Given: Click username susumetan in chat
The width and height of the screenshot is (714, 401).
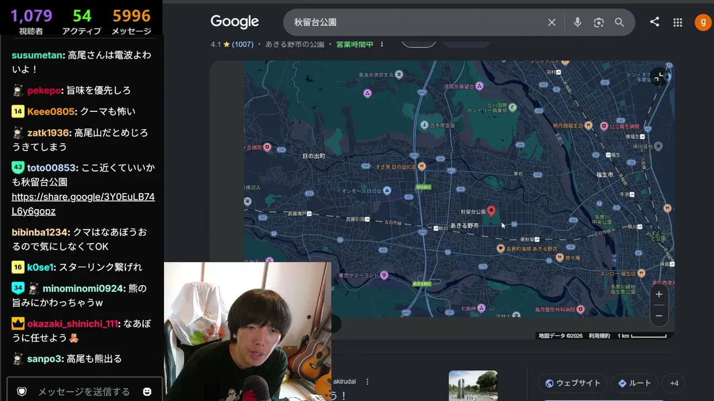Looking at the screenshot, I should [x=37, y=55].
